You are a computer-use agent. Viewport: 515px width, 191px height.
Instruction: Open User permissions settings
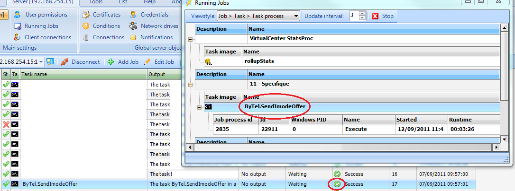[46, 15]
